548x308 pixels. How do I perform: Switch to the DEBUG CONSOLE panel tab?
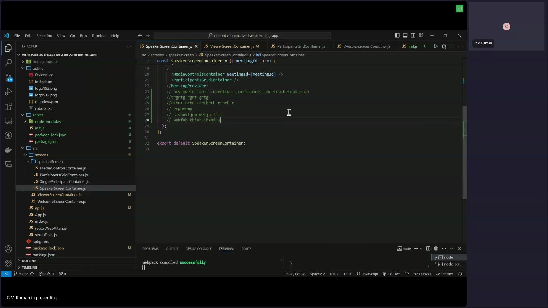point(199,249)
